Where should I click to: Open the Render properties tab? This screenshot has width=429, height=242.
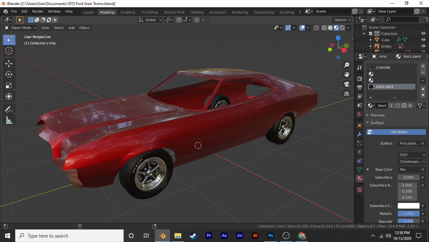tap(359, 78)
